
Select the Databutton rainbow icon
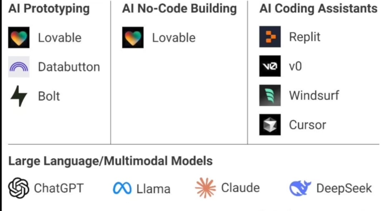point(19,67)
